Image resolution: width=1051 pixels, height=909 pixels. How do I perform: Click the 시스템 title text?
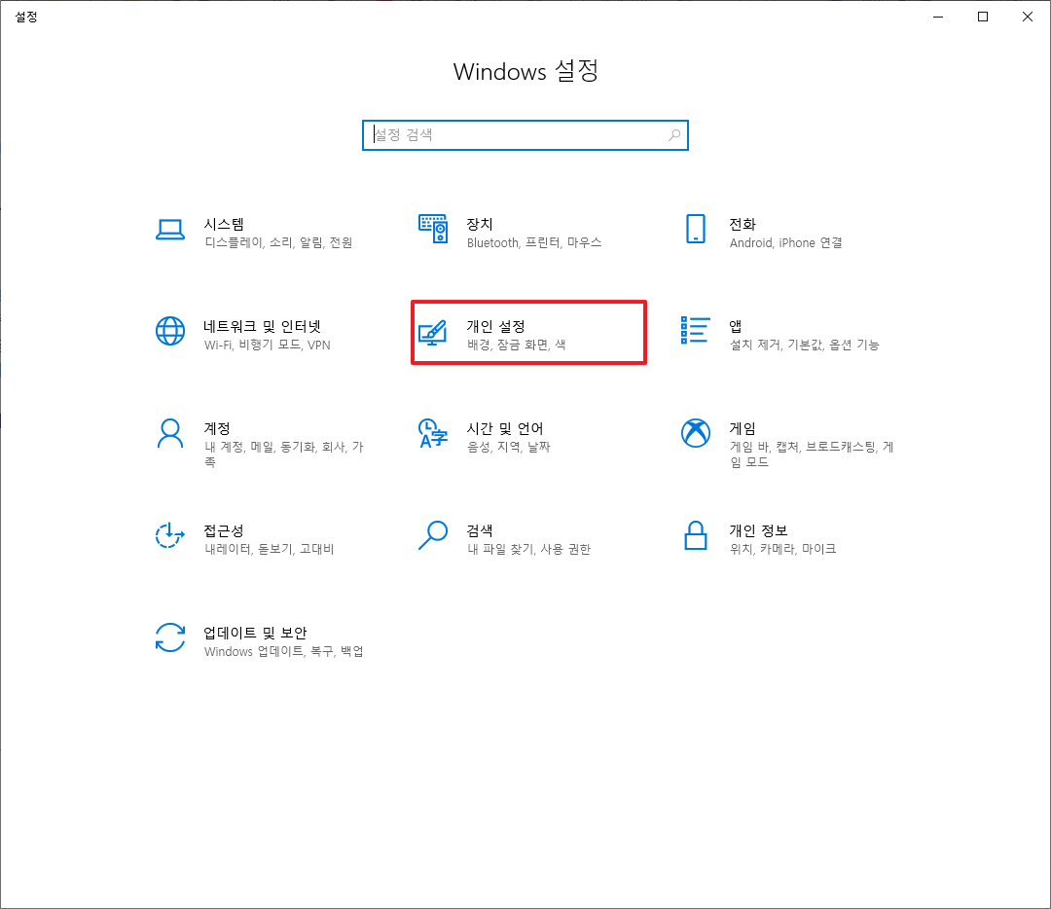coord(224,224)
